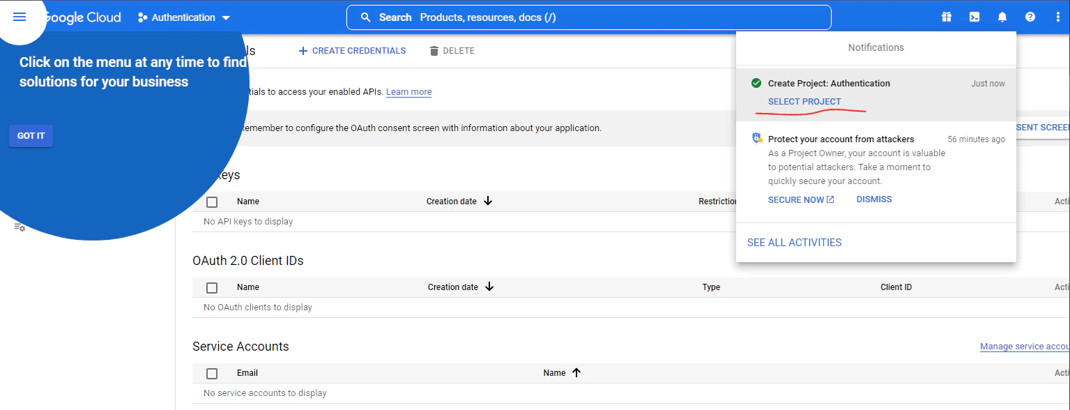Screen dimensions: 1070x410
Task: Activate Cloud Shell from the top bar
Action: click(x=974, y=17)
